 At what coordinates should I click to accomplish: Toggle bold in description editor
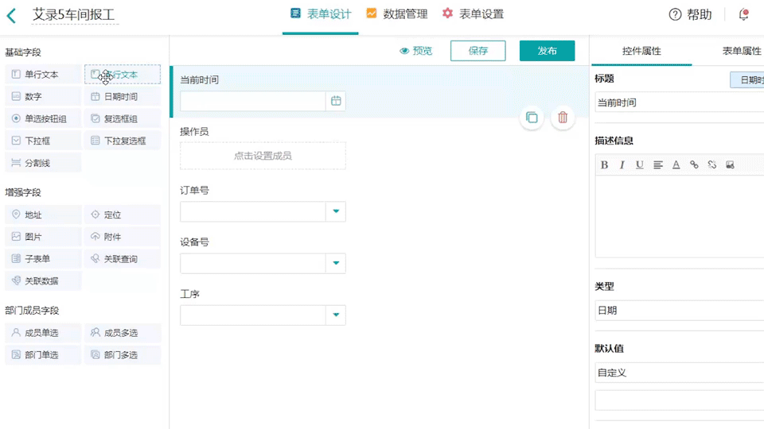tap(604, 165)
